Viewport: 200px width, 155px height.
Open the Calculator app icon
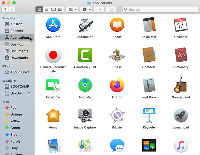coord(149,25)
